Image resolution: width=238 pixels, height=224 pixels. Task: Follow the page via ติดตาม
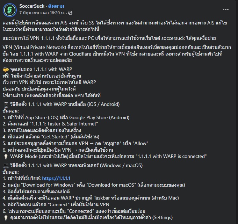click(56, 6)
